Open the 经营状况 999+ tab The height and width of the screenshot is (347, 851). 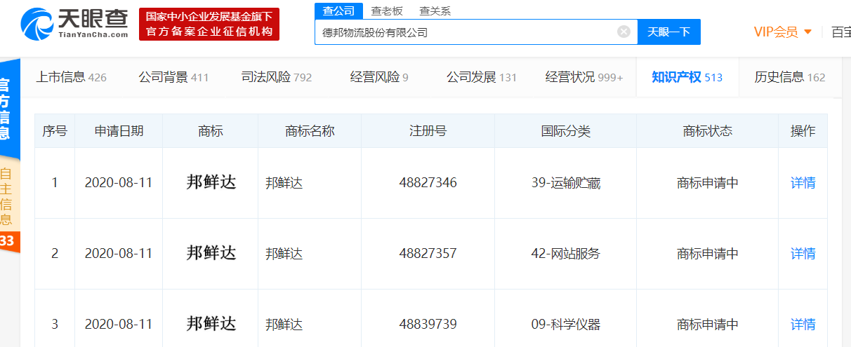click(584, 77)
